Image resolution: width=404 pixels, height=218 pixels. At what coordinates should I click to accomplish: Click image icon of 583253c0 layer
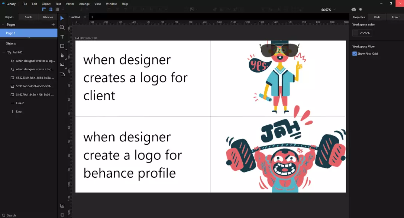click(x=12, y=78)
